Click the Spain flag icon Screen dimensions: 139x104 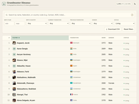pos(71,66)
